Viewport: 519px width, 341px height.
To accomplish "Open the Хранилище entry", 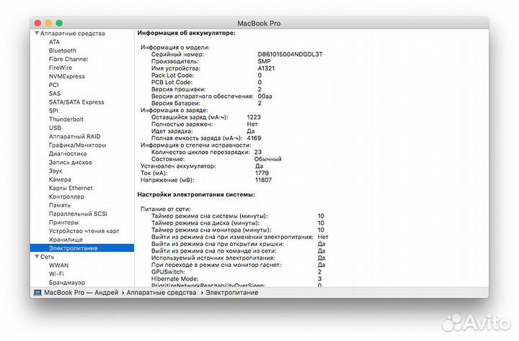I will [x=66, y=240].
